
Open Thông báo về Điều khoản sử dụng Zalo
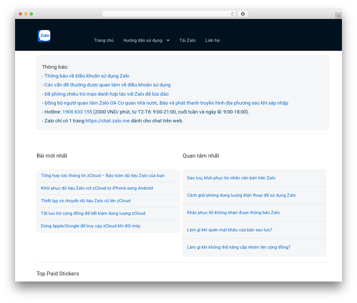coord(87,76)
